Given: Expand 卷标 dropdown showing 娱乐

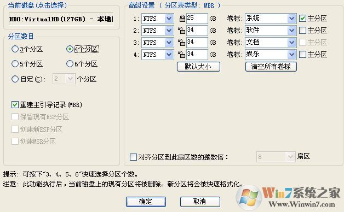Looking at the screenshot, I should pos(291,54).
